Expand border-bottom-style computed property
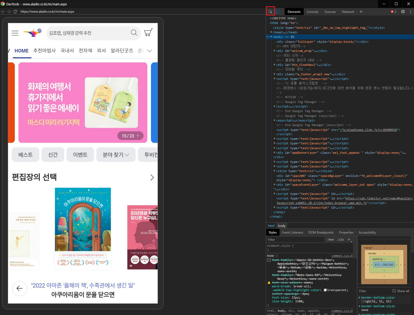 [x=360, y=306]
